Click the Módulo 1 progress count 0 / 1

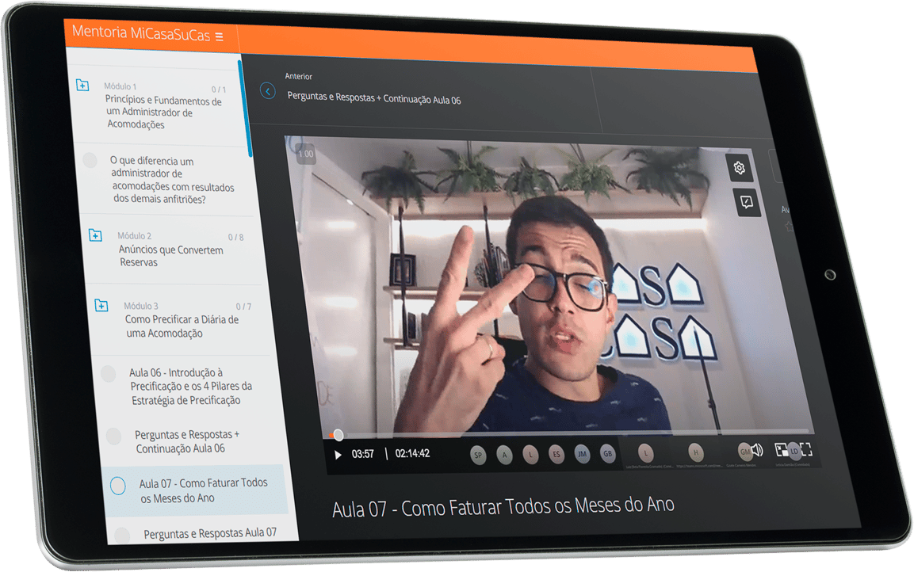click(219, 89)
